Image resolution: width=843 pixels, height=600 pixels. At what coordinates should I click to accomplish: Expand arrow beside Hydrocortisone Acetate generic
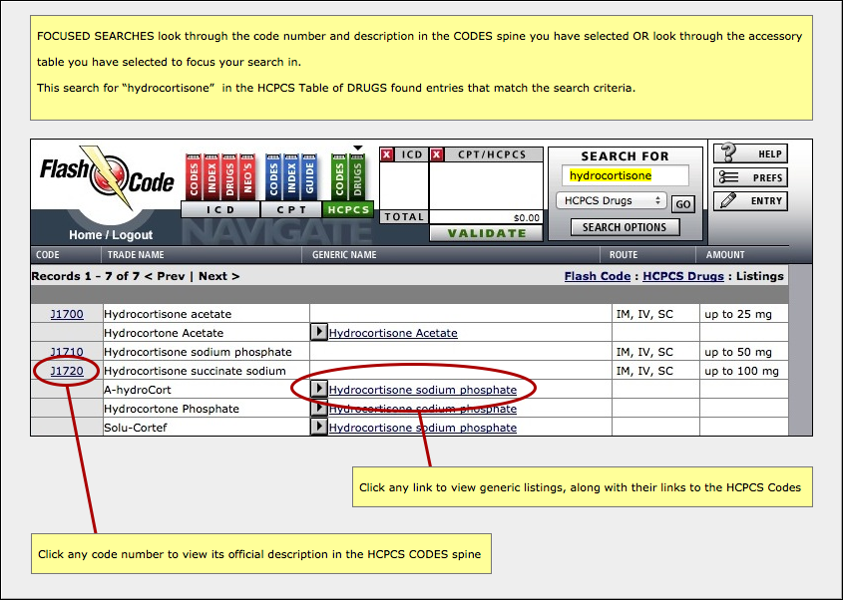(x=319, y=332)
